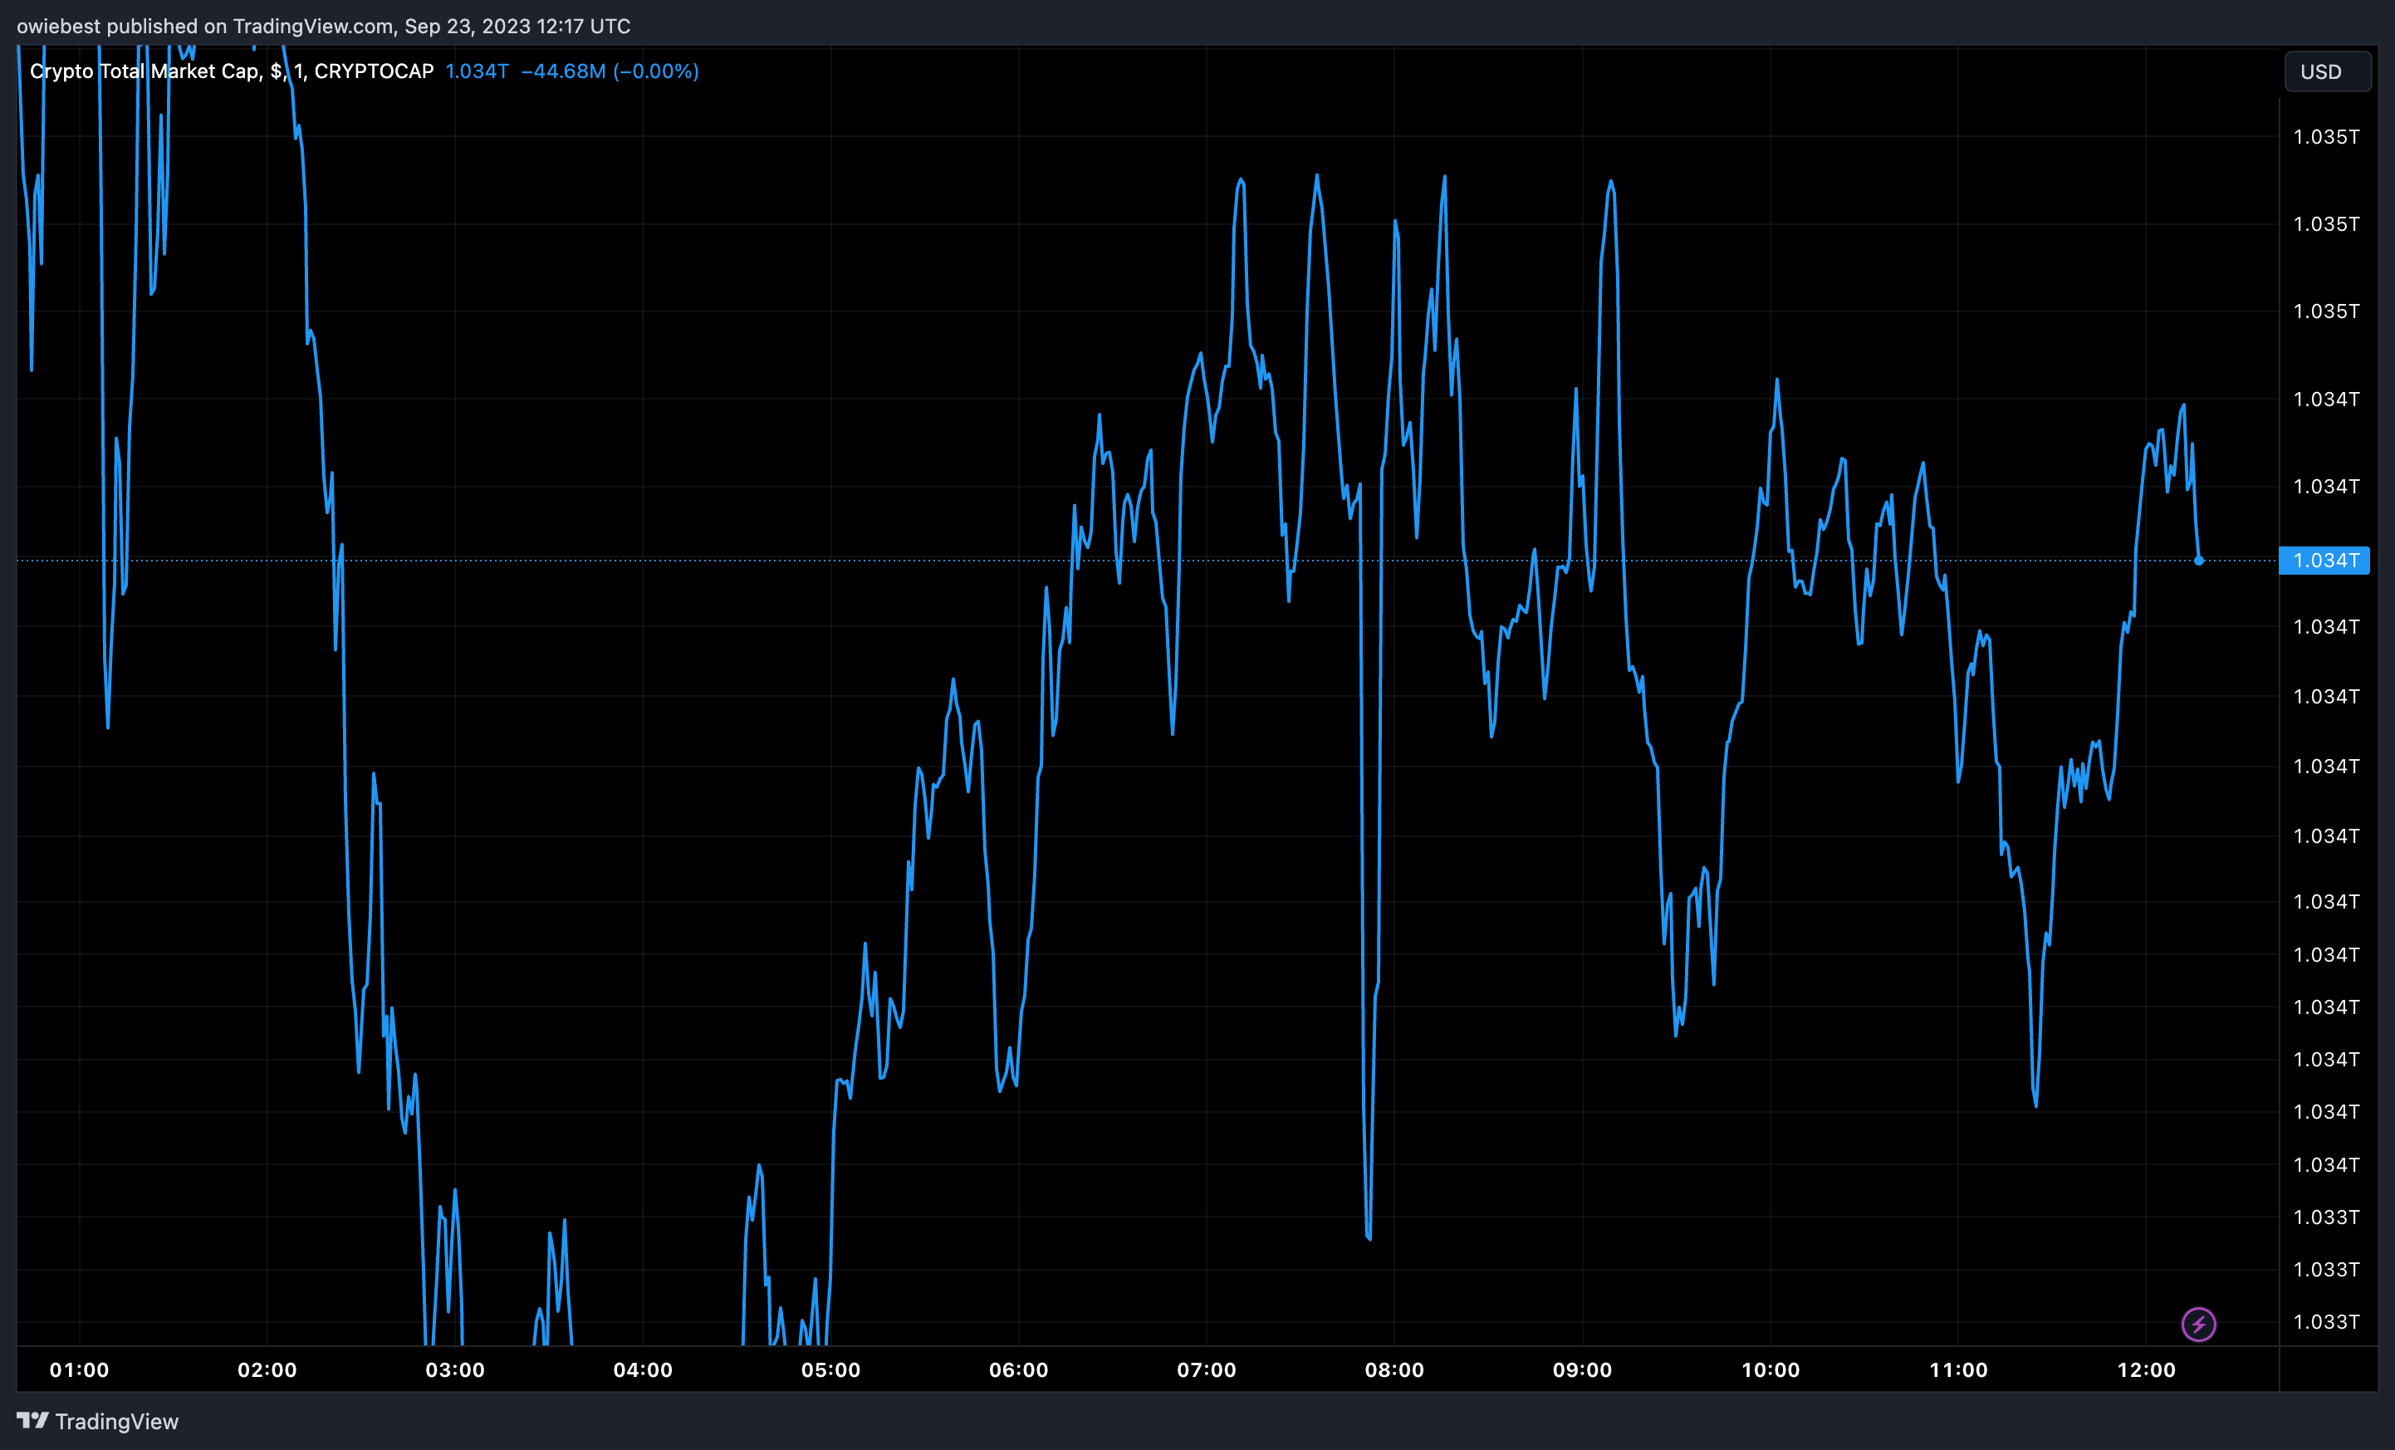Viewport: 2395px width, 1450px height.
Task: Click the 05:00 time axis label
Action: click(x=831, y=1369)
